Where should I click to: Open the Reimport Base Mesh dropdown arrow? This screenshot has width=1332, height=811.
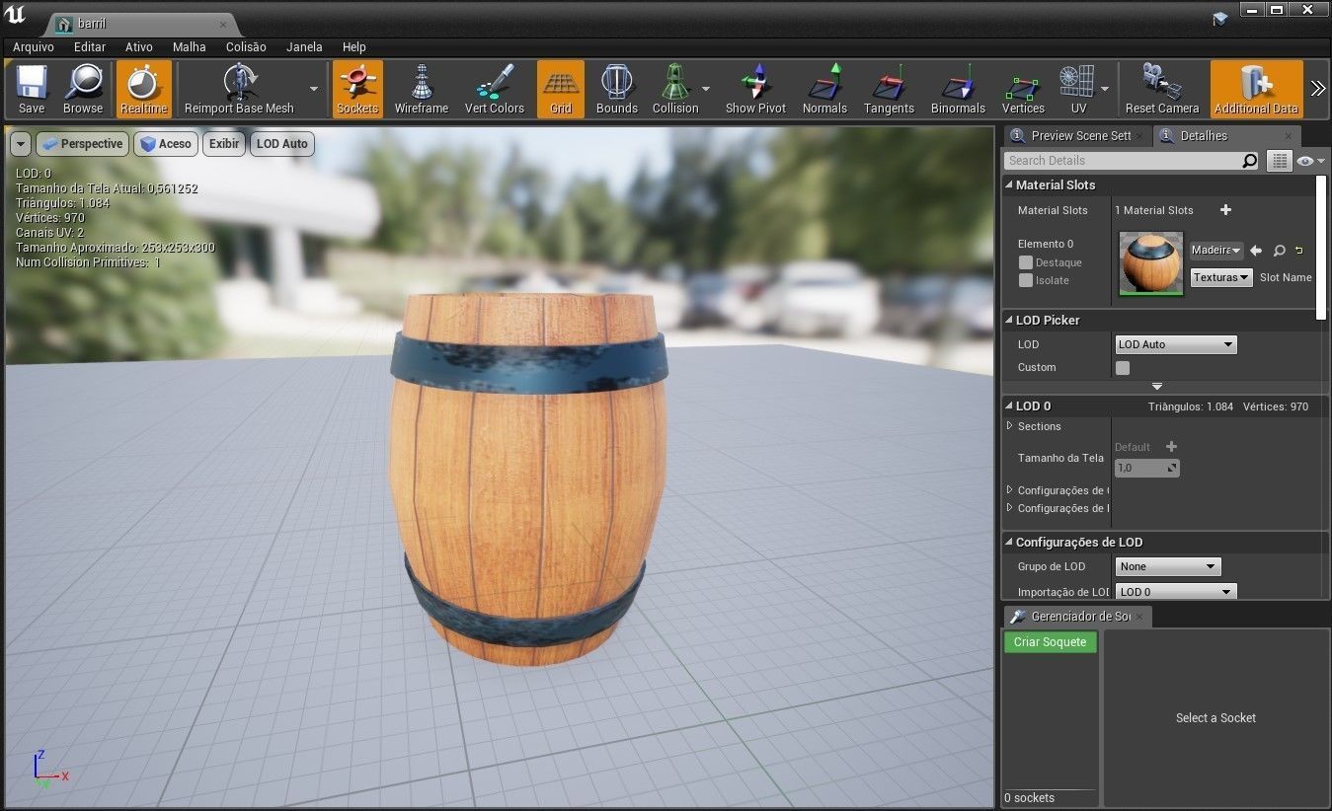[x=314, y=89]
